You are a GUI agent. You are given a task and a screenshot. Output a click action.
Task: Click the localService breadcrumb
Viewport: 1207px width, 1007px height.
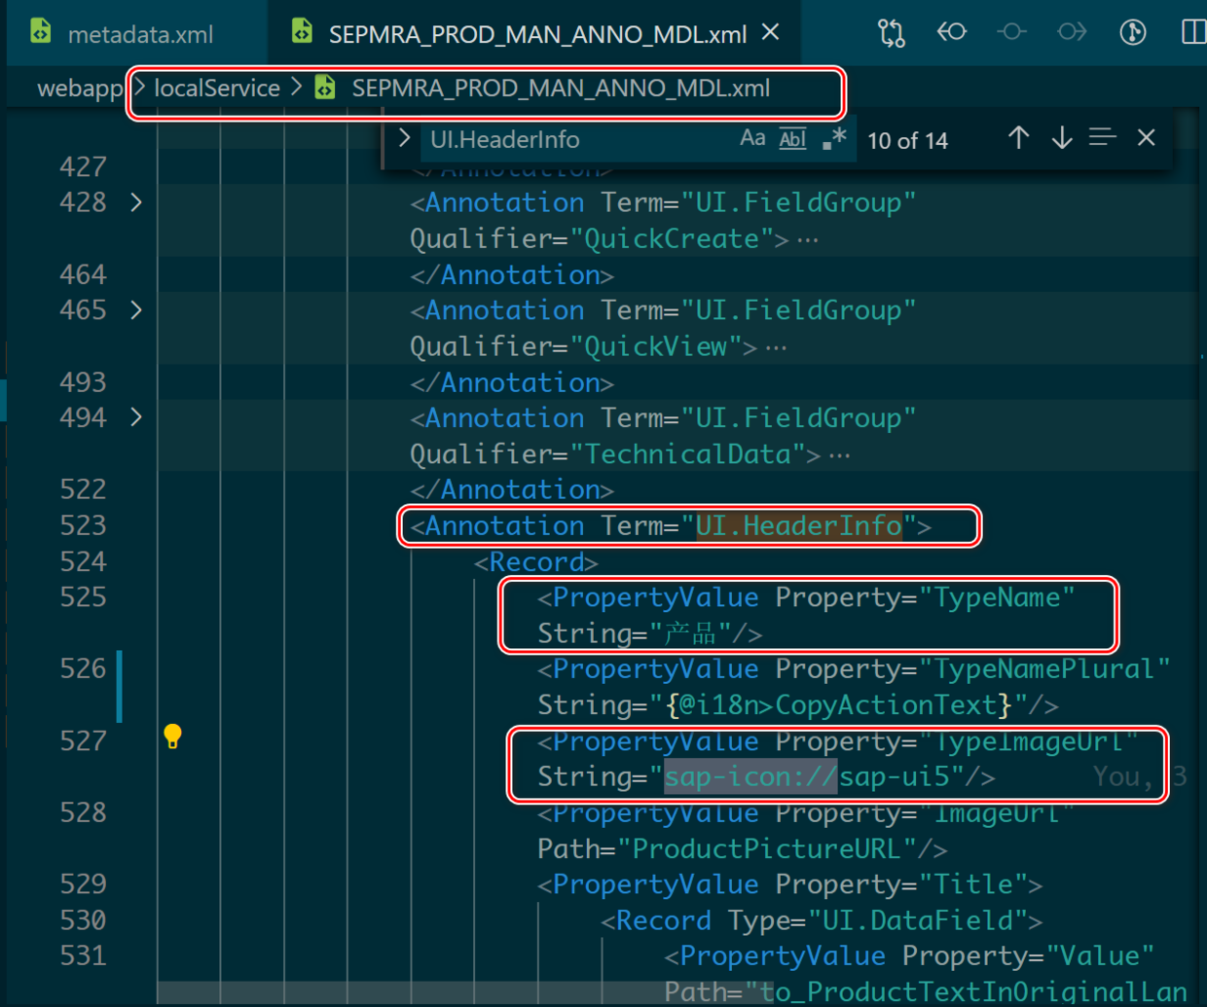coord(216,89)
